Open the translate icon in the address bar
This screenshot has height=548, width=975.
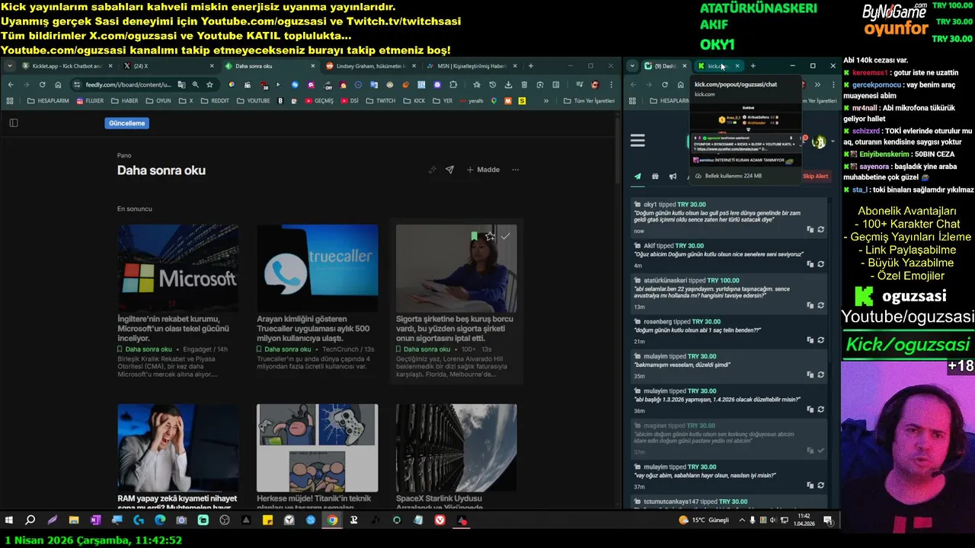click(x=181, y=84)
